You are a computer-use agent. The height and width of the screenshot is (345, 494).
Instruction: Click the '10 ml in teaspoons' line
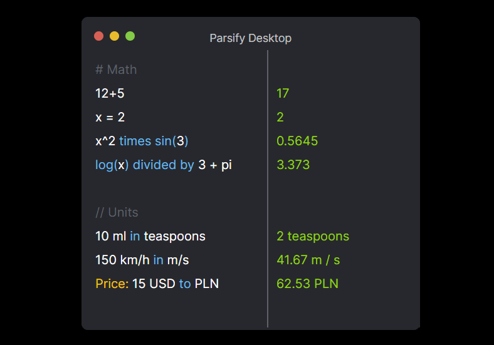150,236
